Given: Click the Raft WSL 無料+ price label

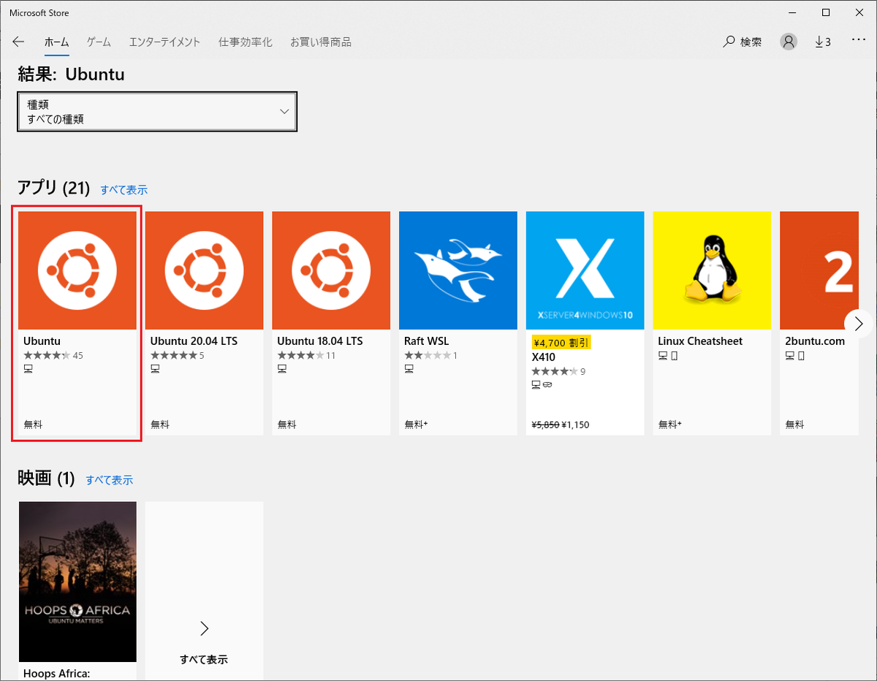Looking at the screenshot, I should click(x=416, y=424).
